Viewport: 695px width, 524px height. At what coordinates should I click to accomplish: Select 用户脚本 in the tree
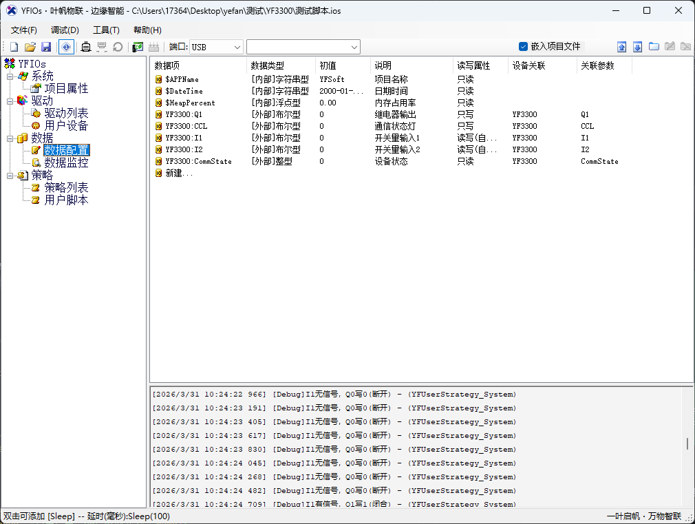click(x=66, y=200)
